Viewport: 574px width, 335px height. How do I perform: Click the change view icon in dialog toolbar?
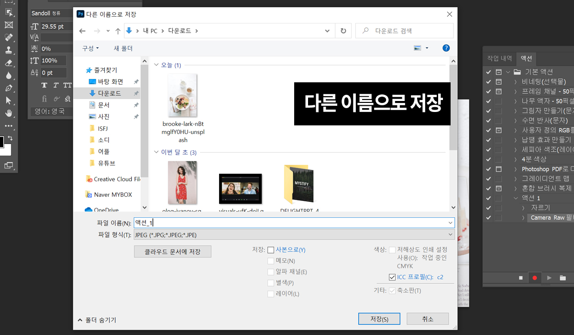[x=418, y=48]
